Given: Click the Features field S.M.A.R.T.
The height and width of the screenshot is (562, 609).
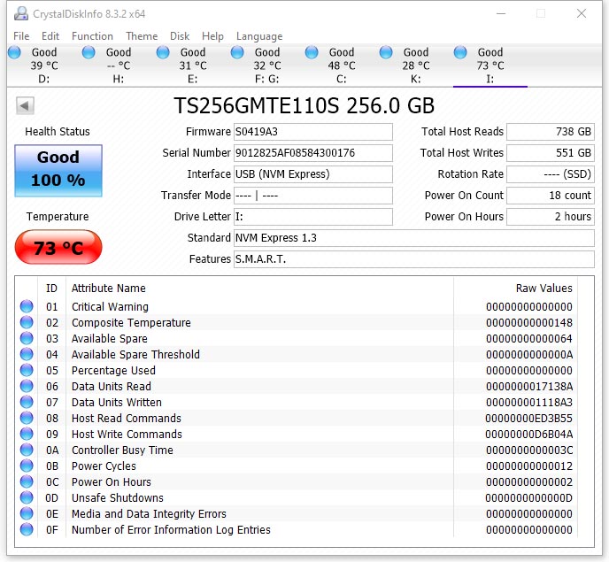Looking at the screenshot, I should coord(414,259).
